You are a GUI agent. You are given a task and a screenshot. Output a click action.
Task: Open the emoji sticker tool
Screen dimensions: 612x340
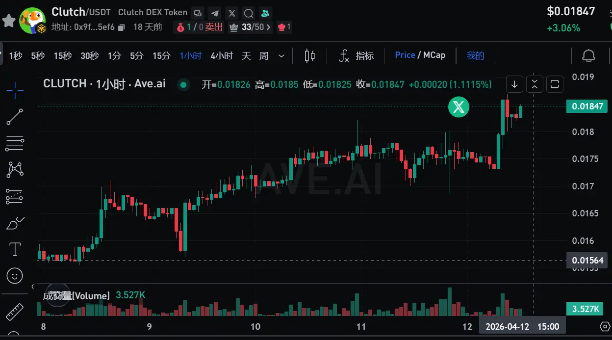15,276
